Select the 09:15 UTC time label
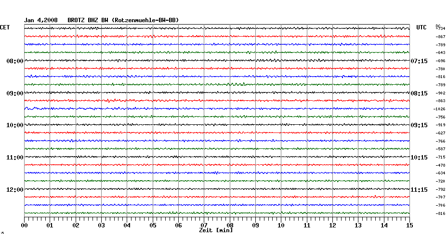448x238 pixels. [419, 125]
